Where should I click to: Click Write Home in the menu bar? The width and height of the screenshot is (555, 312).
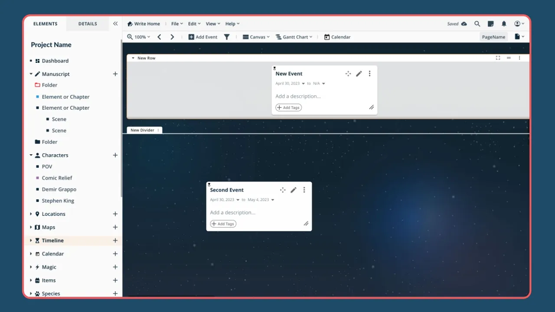tap(144, 24)
